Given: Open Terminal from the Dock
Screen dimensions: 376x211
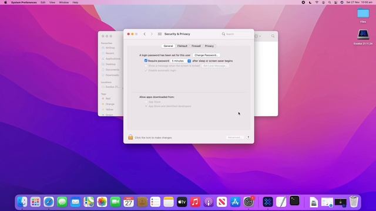Looking at the screenshot, I should [x=294, y=200].
